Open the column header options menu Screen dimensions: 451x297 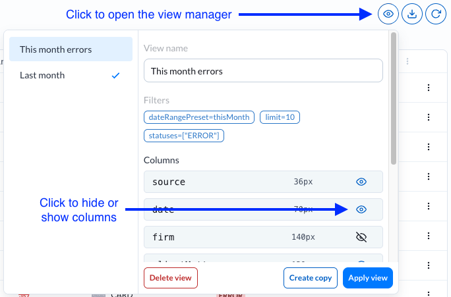408,62
